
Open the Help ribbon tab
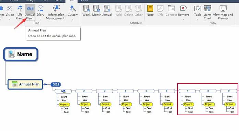pos(84,1)
